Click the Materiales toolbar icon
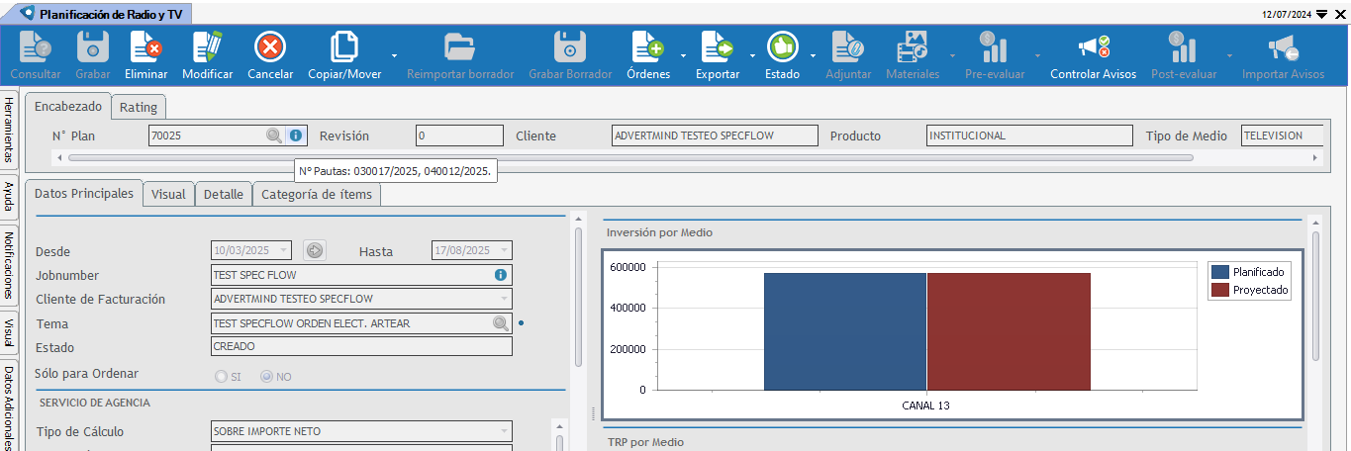 point(913,46)
